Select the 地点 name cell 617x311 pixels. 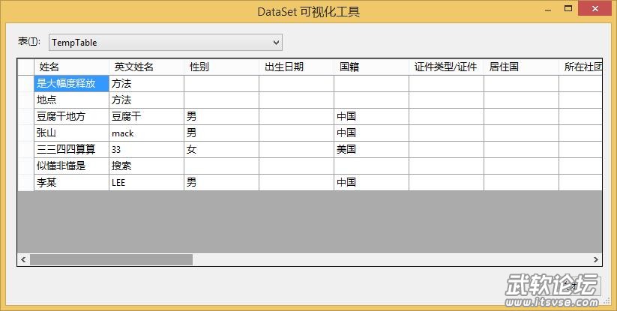pyautogui.click(x=72, y=100)
